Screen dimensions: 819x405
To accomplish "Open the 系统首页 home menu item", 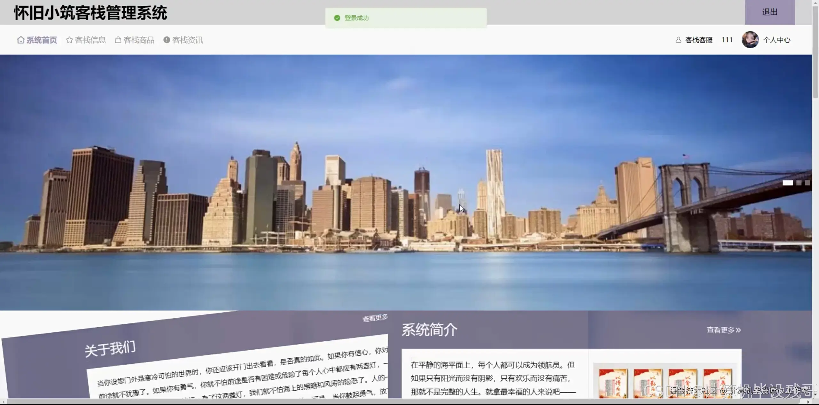I will tap(37, 40).
